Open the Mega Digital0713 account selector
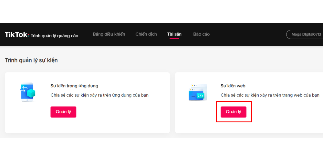This screenshot has height=161, width=323. click(305, 34)
